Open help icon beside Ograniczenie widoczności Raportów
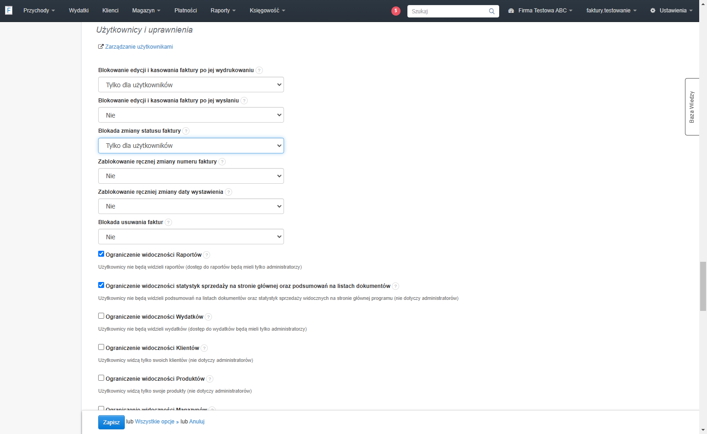707x434 pixels. click(x=206, y=255)
